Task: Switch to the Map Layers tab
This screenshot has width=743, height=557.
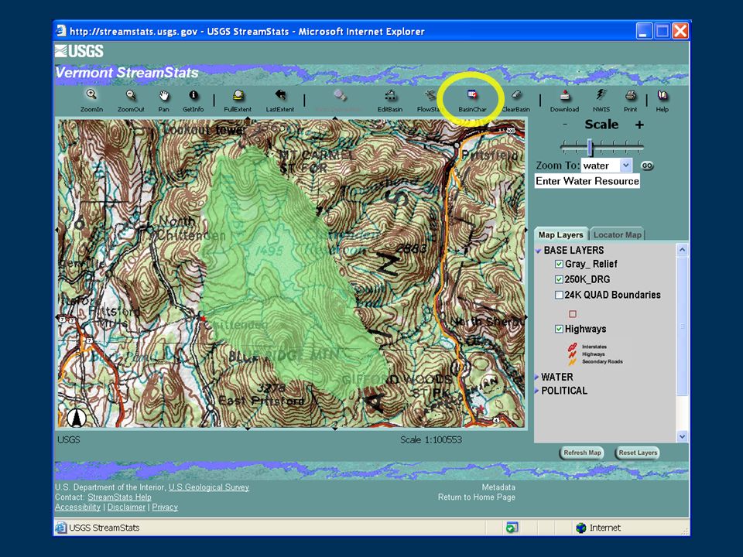Action: coord(560,234)
